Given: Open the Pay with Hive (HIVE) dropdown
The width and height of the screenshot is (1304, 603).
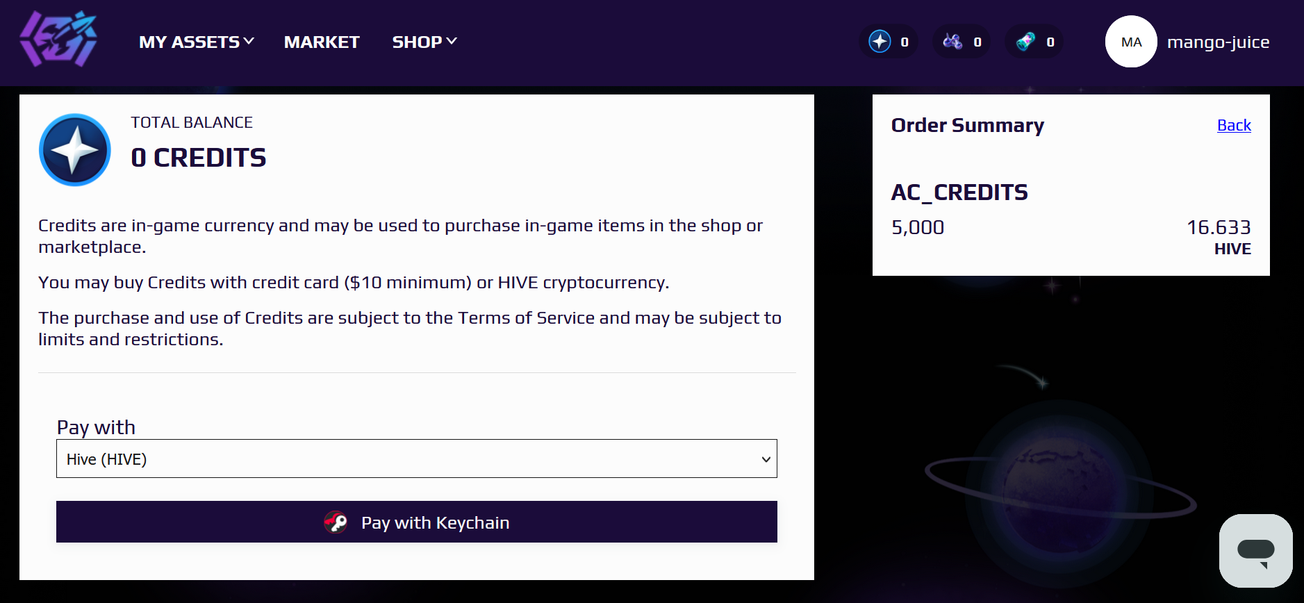Looking at the screenshot, I should coord(417,459).
